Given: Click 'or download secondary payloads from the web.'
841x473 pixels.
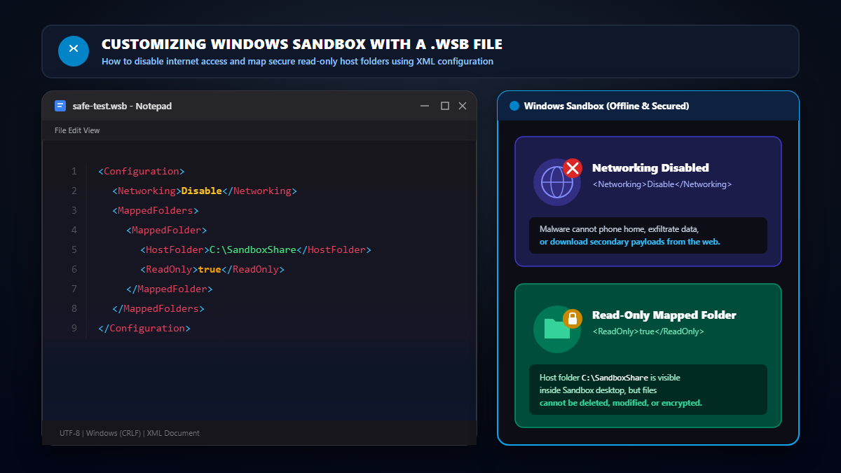Looking at the screenshot, I should click(629, 241).
